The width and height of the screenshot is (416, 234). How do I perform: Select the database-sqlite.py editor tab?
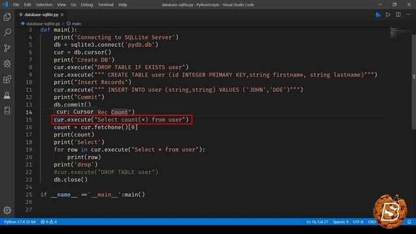[x=41, y=15]
